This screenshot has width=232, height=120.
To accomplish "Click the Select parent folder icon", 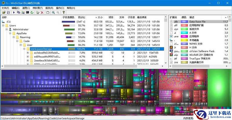I will (48, 13).
